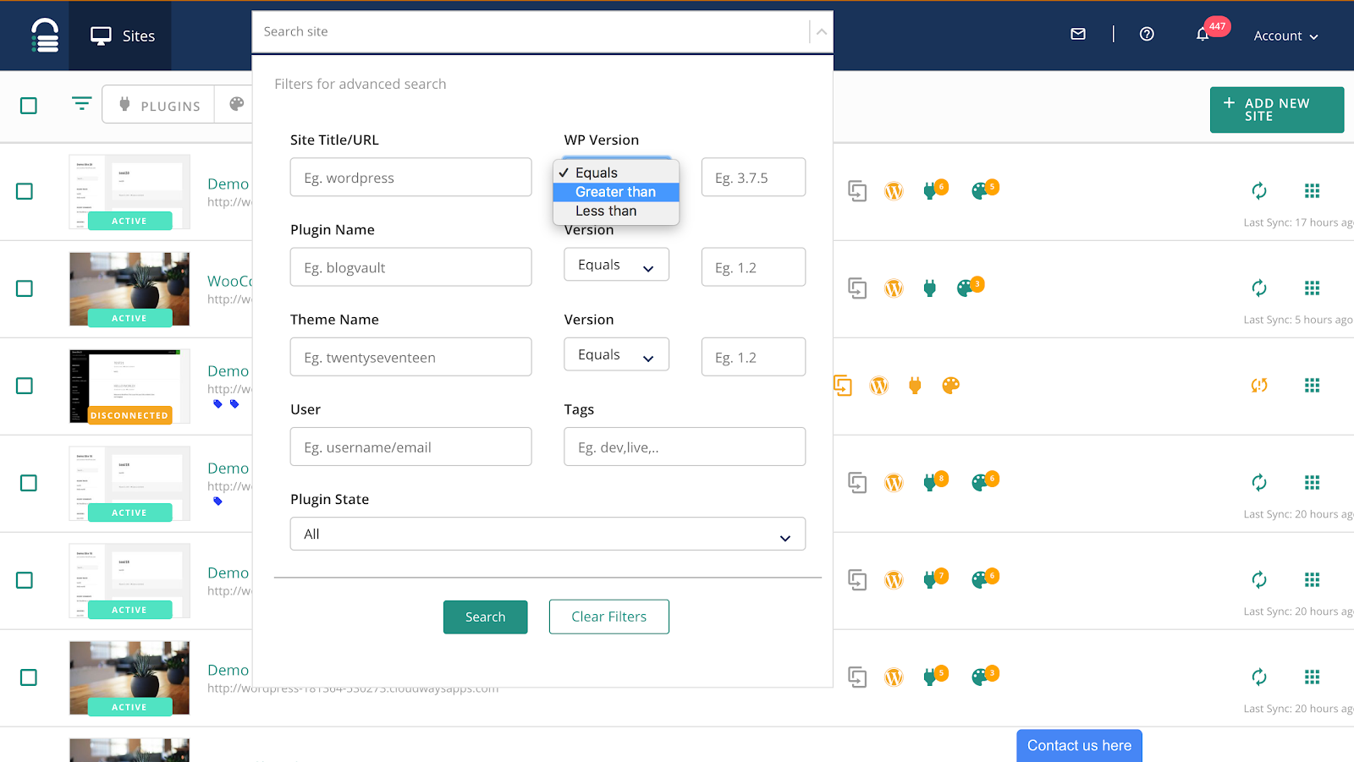Open notifications bell with 447 badge
1354x762 pixels.
[1203, 34]
